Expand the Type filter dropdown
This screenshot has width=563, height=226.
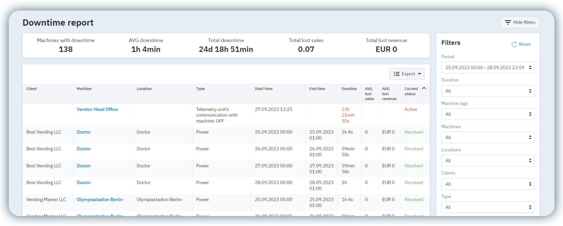coord(488,207)
